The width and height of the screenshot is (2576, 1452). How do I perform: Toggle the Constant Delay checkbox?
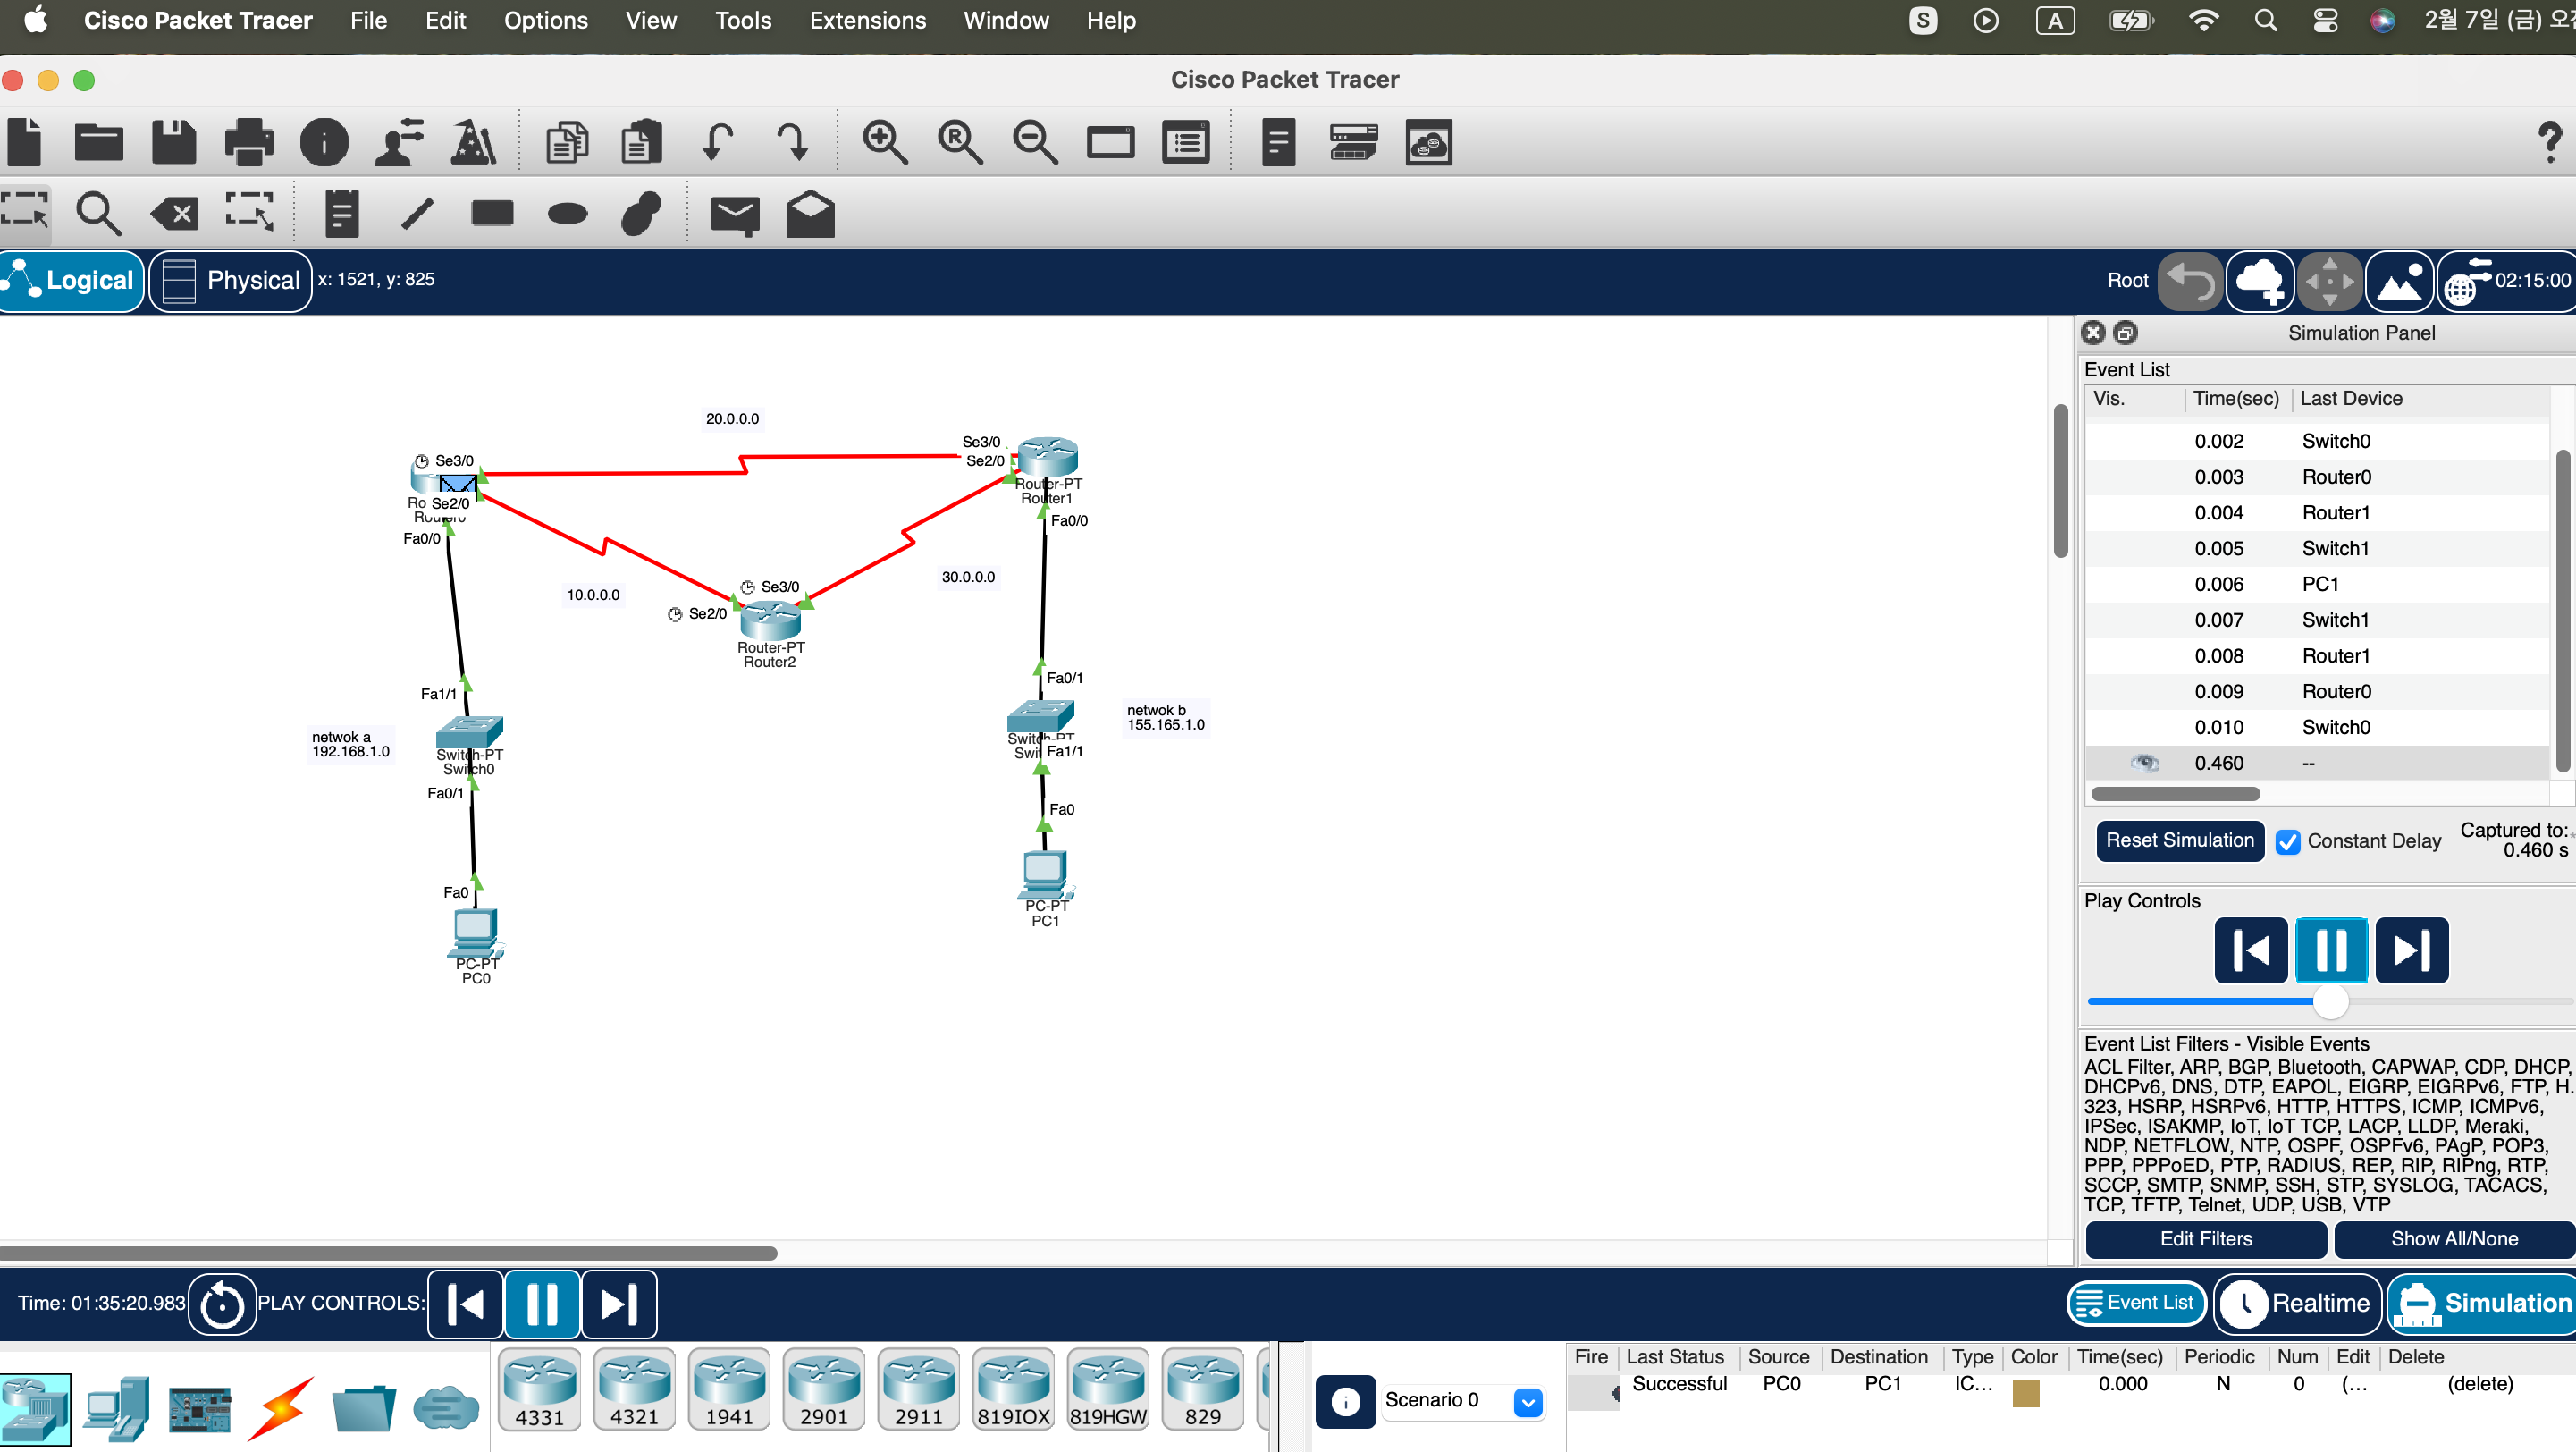point(2288,841)
